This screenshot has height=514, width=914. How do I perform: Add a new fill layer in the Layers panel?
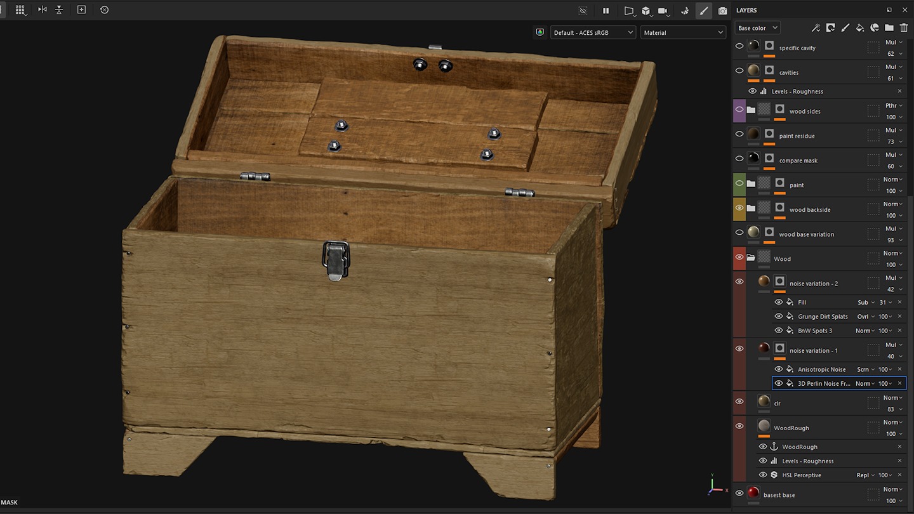pos(859,27)
